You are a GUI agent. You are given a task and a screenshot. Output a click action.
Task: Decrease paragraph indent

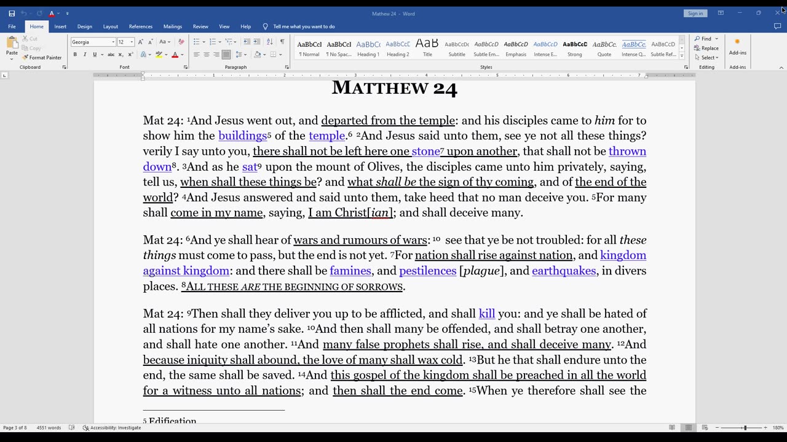click(247, 42)
